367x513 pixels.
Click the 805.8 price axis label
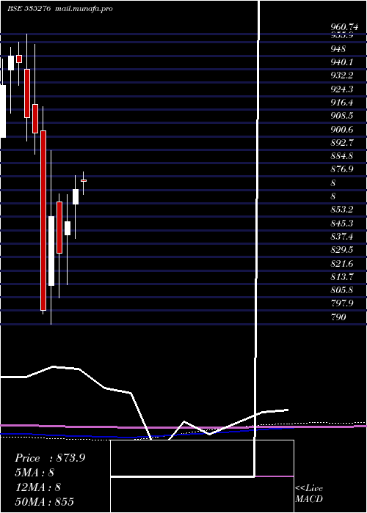[342, 290]
